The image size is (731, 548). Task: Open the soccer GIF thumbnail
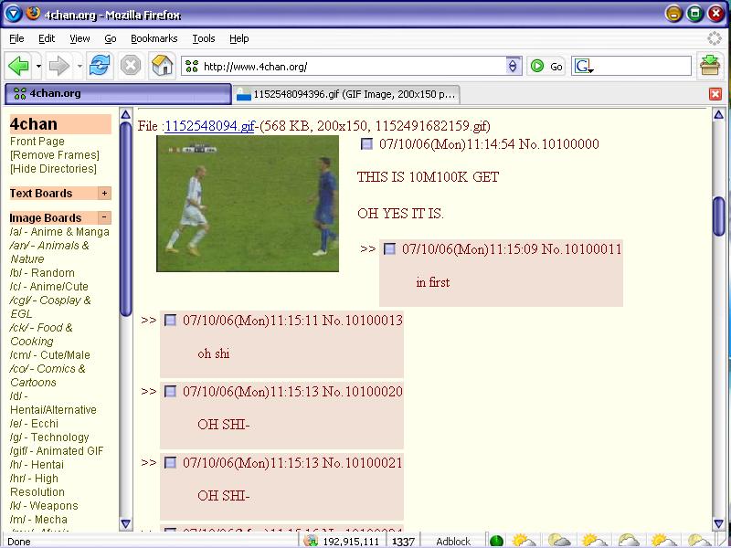[x=248, y=204]
